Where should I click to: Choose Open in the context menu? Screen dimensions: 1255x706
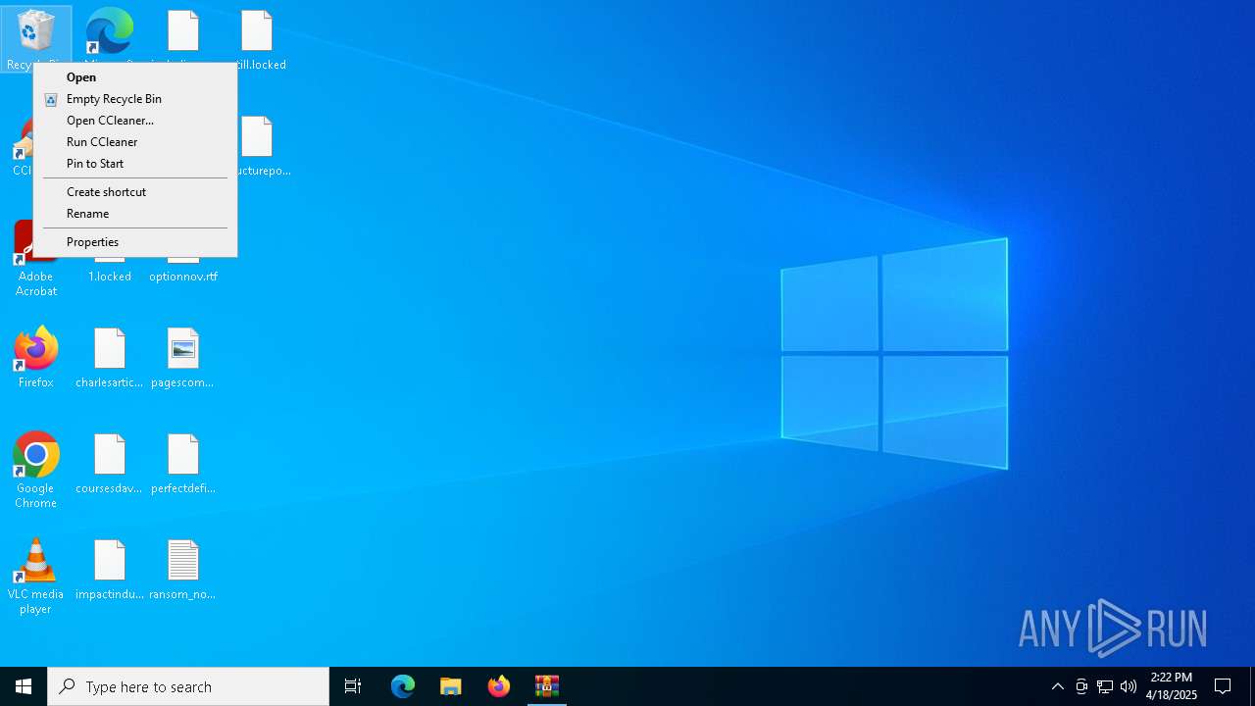(135, 77)
